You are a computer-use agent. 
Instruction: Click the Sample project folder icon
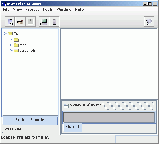point(10,34)
